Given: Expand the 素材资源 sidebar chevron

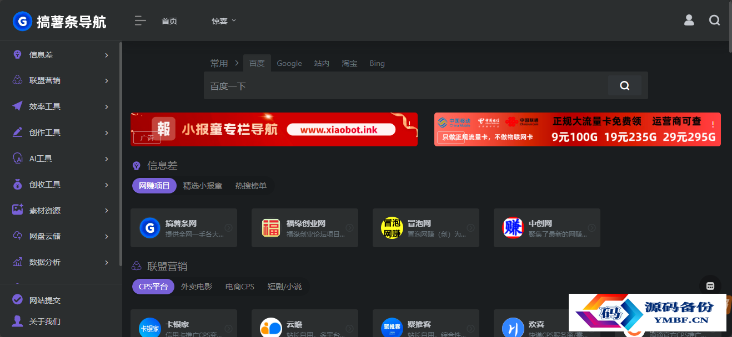Looking at the screenshot, I should pos(107,211).
